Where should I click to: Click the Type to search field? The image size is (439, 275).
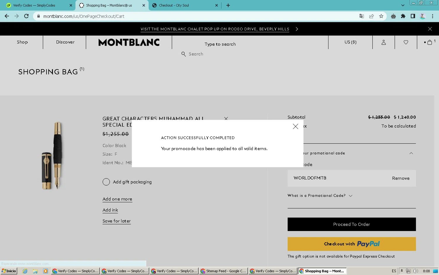pos(220,44)
